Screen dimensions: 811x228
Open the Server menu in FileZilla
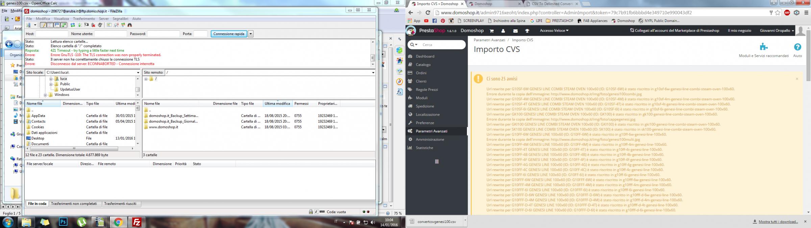tap(104, 19)
